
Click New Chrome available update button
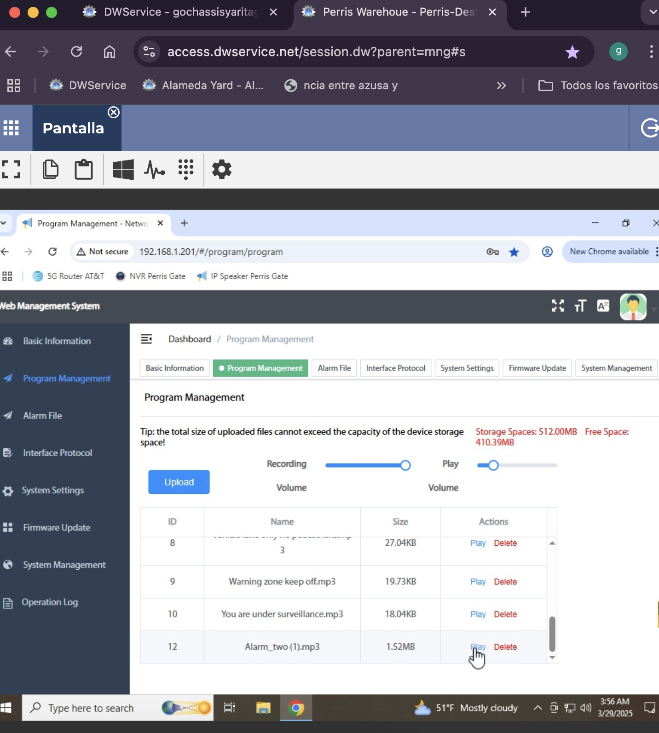pyautogui.click(x=609, y=252)
